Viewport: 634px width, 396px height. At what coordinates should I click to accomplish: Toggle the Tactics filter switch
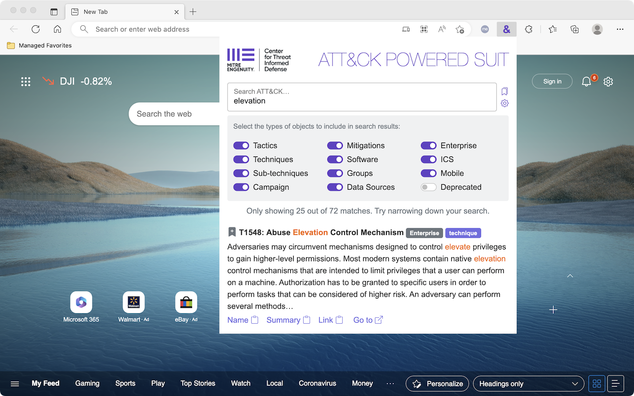[x=241, y=146]
